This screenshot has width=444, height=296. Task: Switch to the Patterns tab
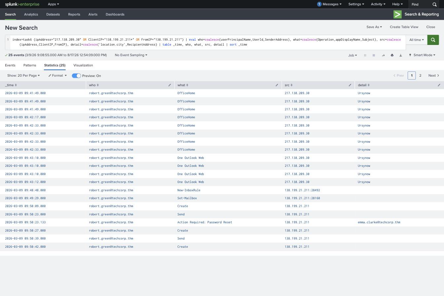(30, 65)
